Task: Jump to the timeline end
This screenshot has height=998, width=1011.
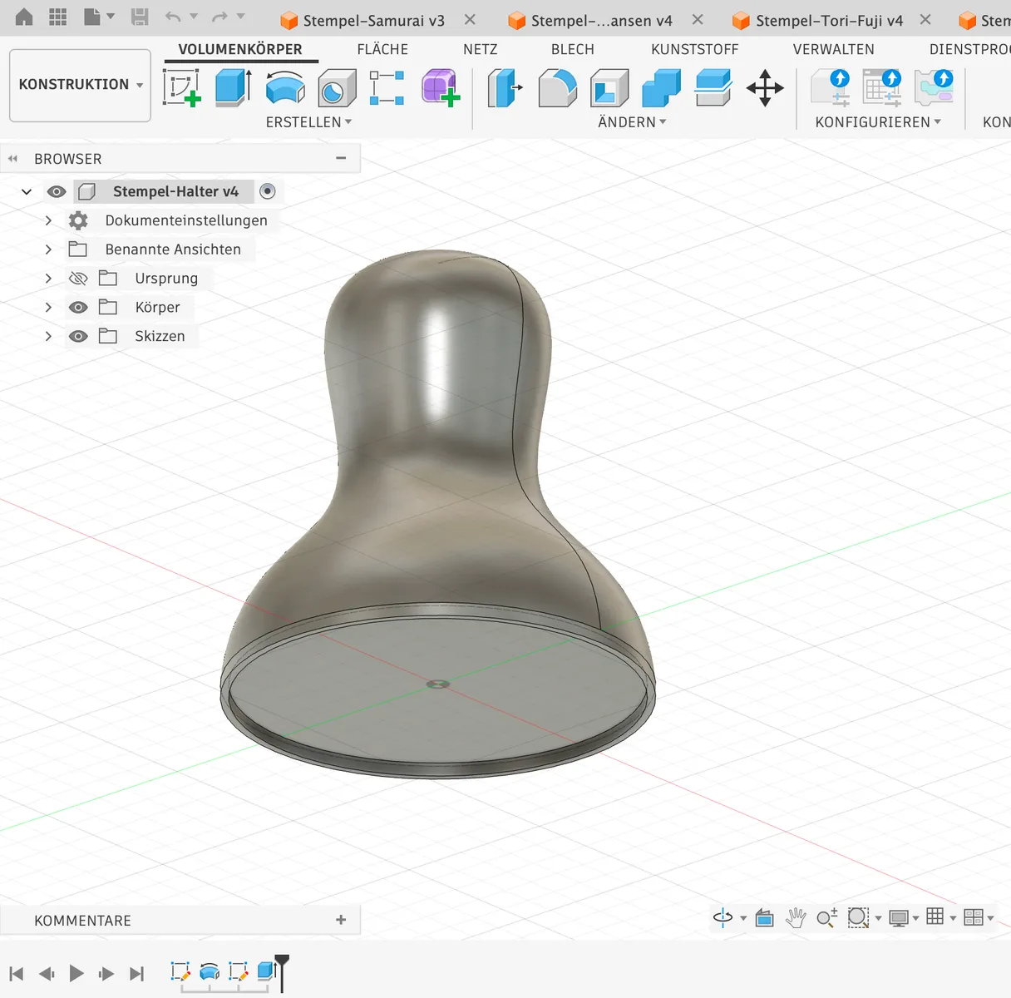Action: click(137, 973)
